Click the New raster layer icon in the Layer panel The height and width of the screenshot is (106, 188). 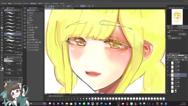[173, 60]
